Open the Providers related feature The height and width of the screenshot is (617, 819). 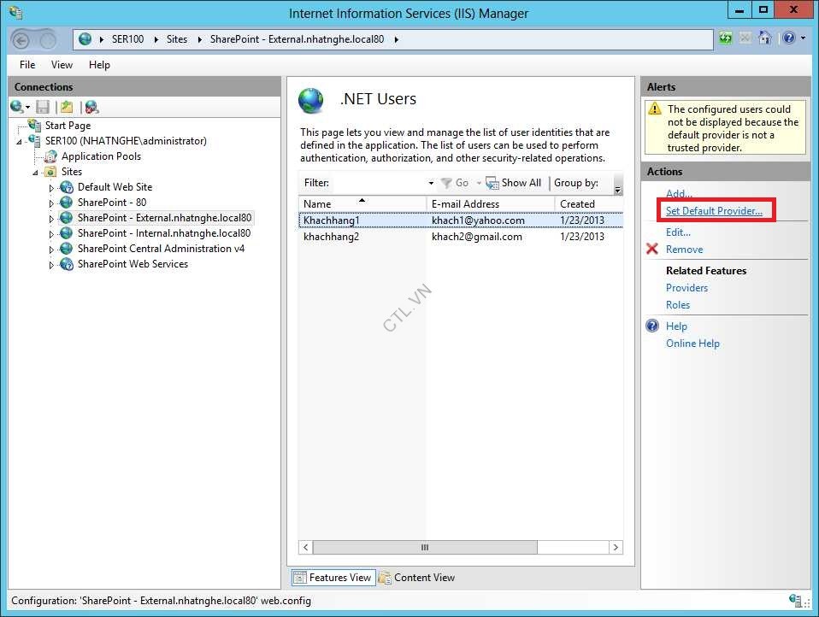(x=686, y=288)
